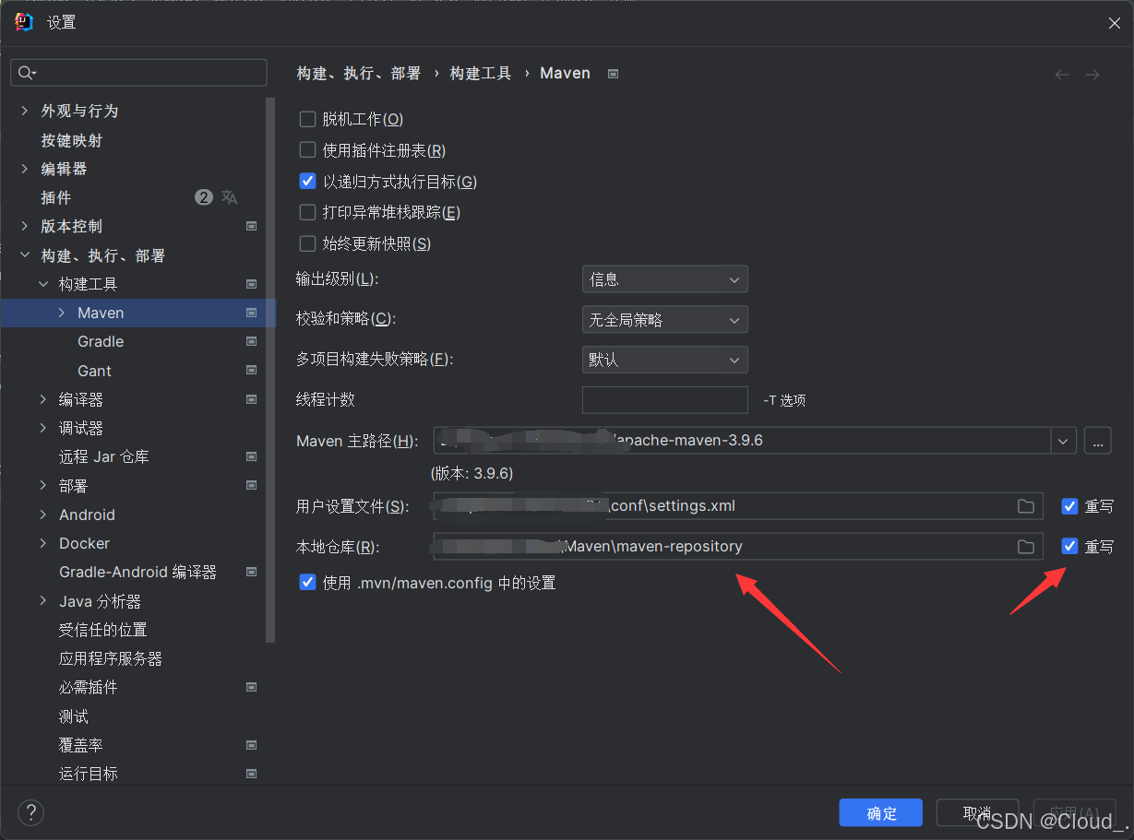
Task: Click the project icon beside Maven breadcrumb
Action: [x=614, y=74]
